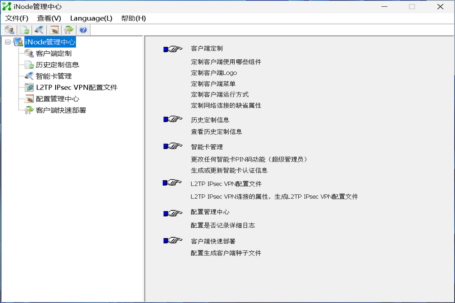This screenshot has width=455, height=303.
Task: Open 客户端定制 via its toolbar icon
Action: [x=9, y=29]
